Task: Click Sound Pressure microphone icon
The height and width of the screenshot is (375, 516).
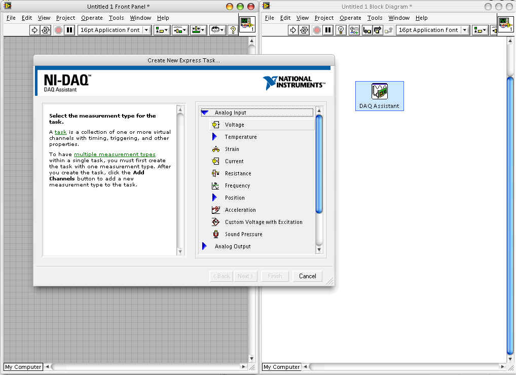Action: [x=215, y=234]
